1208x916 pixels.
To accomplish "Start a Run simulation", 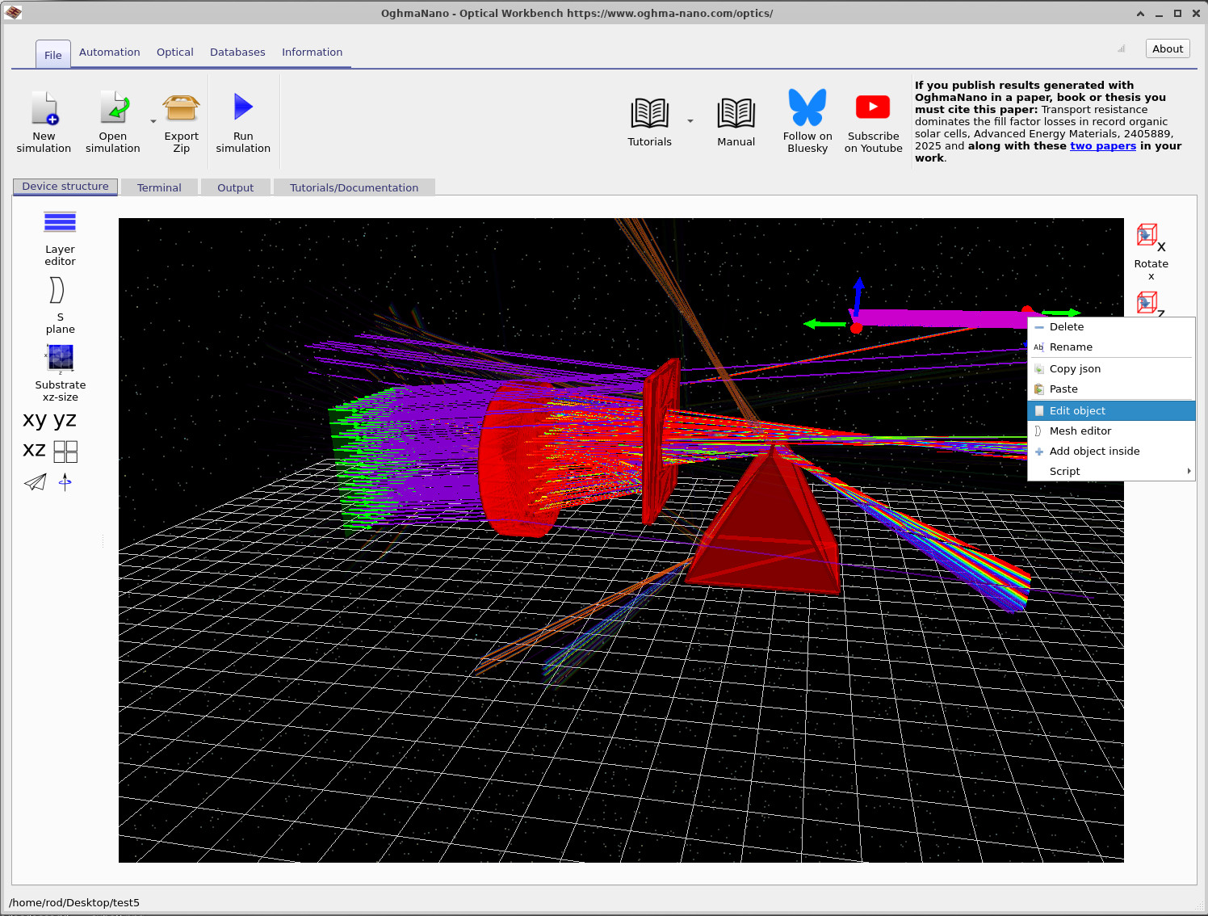I will point(243,120).
